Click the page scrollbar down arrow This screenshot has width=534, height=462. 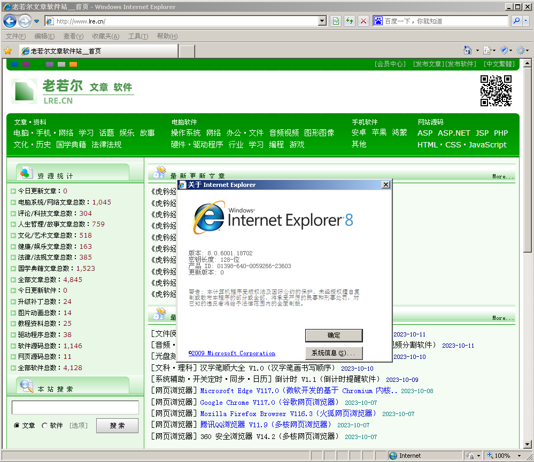(x=527, y=444)
